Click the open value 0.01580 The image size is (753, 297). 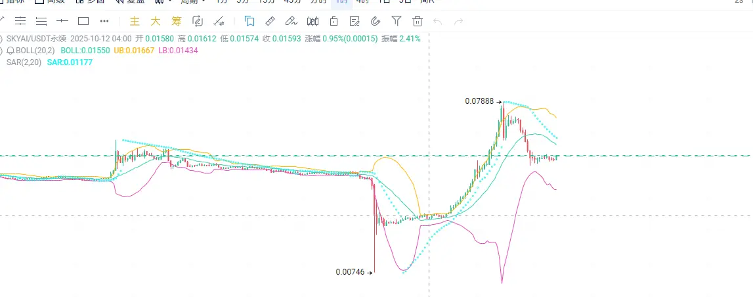coord(160,39)
